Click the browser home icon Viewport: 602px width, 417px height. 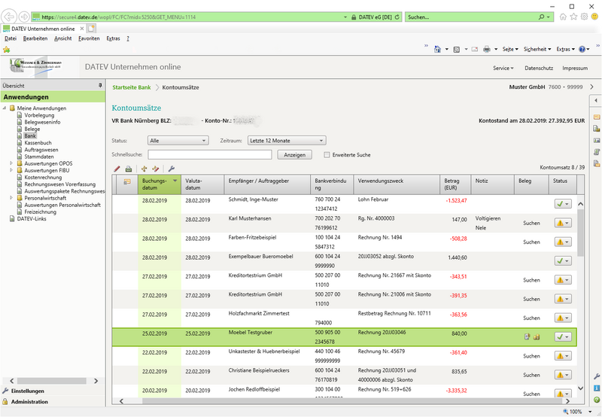[563, 17]
